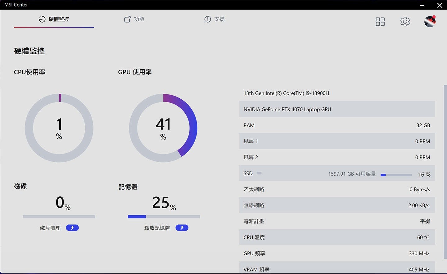
Task: Click the 1597.91 GB 可用容量 text
Action: pyautogui.click(x=352, y=174)
